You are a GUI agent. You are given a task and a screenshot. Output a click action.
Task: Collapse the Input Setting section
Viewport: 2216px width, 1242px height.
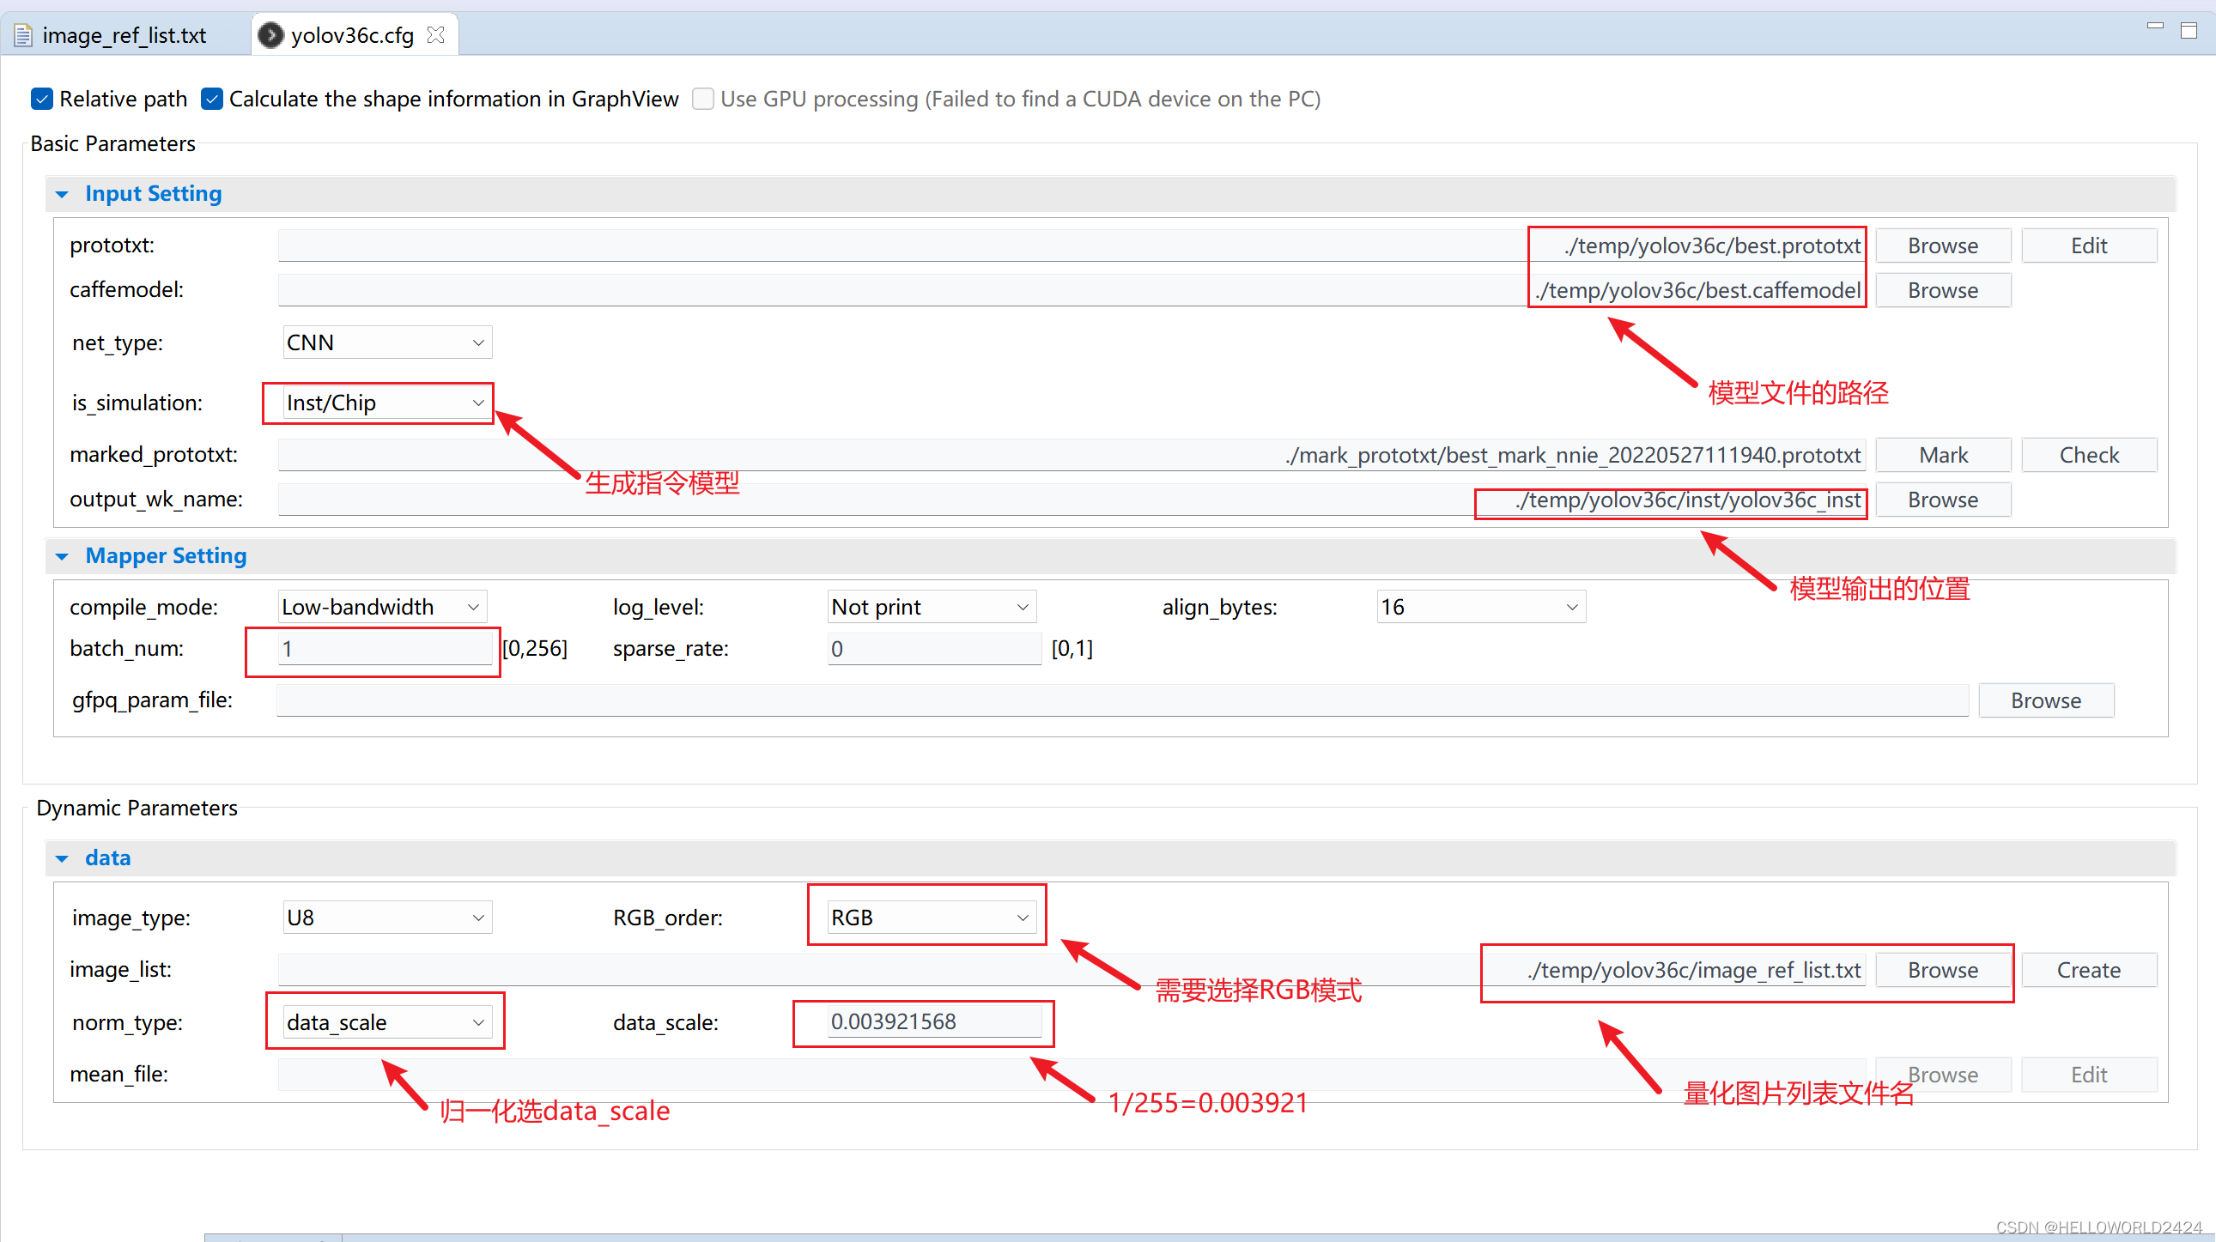pos(62,194)
